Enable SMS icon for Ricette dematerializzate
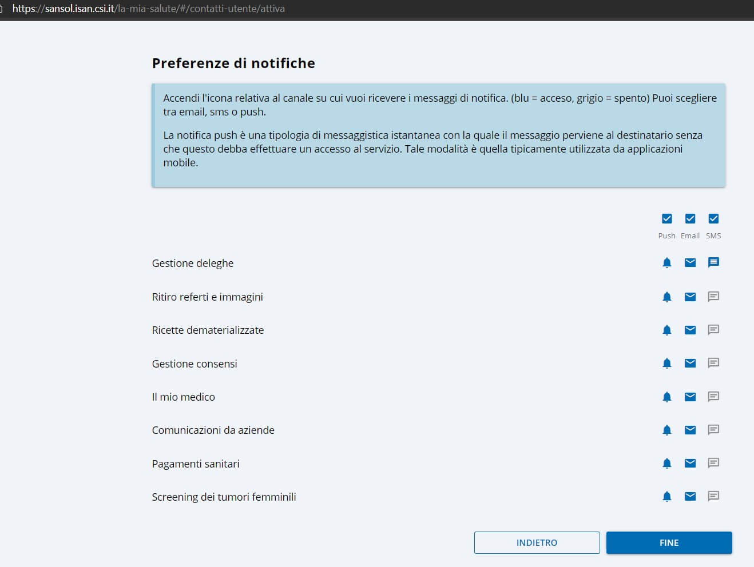 coord(713,330)
